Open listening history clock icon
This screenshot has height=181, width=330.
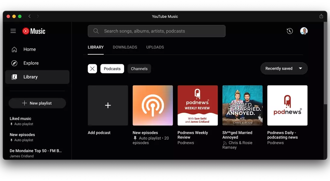pyautogui.click(x=290, y=31)
